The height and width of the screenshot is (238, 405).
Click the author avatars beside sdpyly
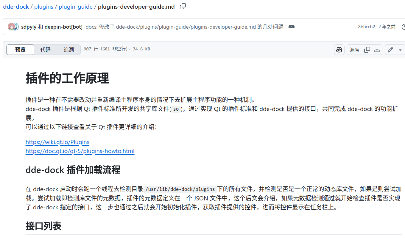click(13, 27)
